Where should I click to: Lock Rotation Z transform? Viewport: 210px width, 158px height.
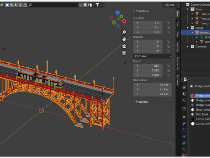tap(168, 51)
